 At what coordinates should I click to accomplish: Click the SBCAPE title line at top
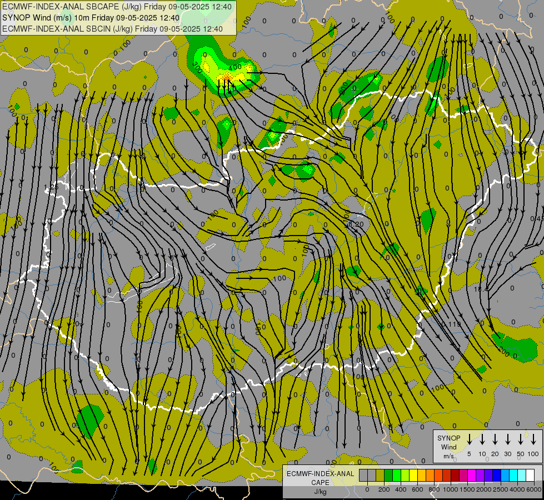(x=117, y=7)
